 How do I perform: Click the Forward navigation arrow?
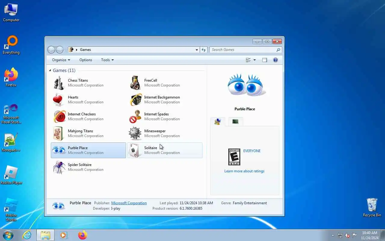(x=60, y=50)
